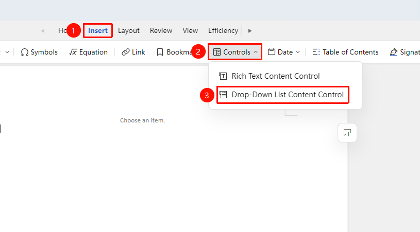Open the Equation editor
420x232 pixels.
[89, 52]
